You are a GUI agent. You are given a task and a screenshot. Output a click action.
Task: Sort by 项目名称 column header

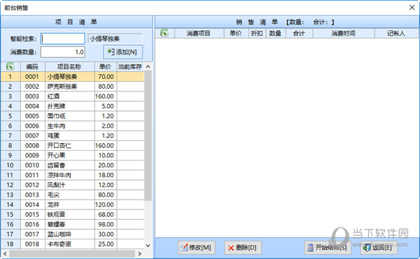[x=69, y=66]
